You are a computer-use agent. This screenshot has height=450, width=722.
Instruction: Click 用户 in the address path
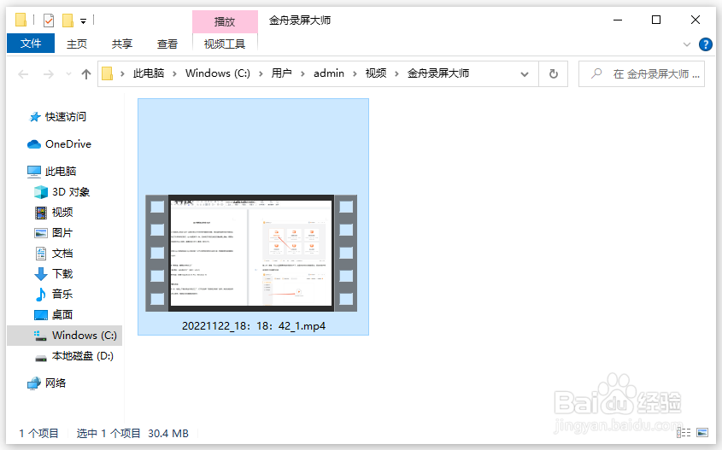click(x=281, y=73)
